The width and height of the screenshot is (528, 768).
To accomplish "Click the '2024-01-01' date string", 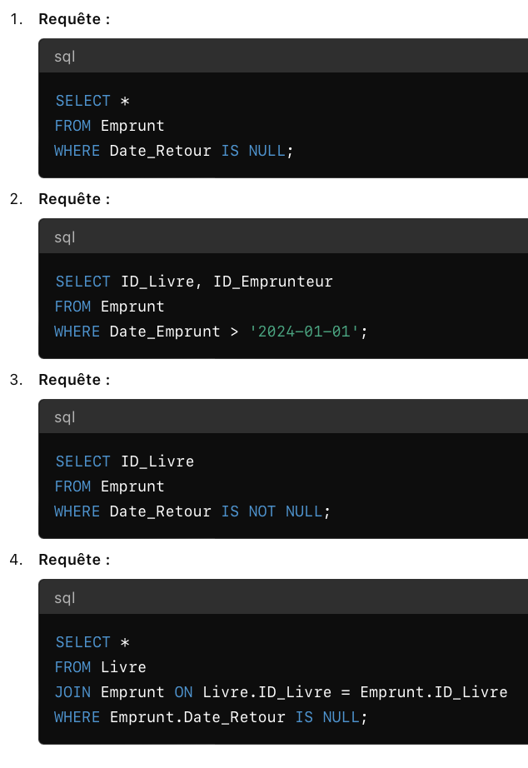I will pos(304,332).
